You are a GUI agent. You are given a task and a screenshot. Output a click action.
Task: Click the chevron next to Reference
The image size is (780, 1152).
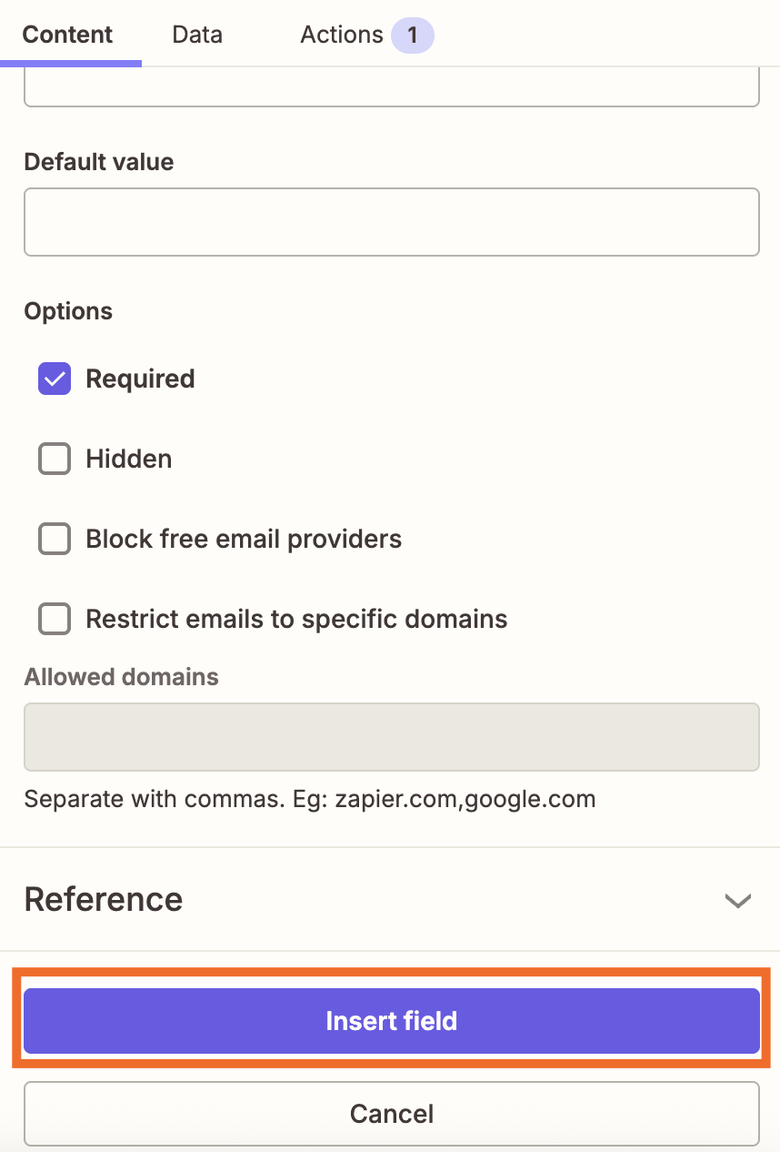[x=737, y=900]
